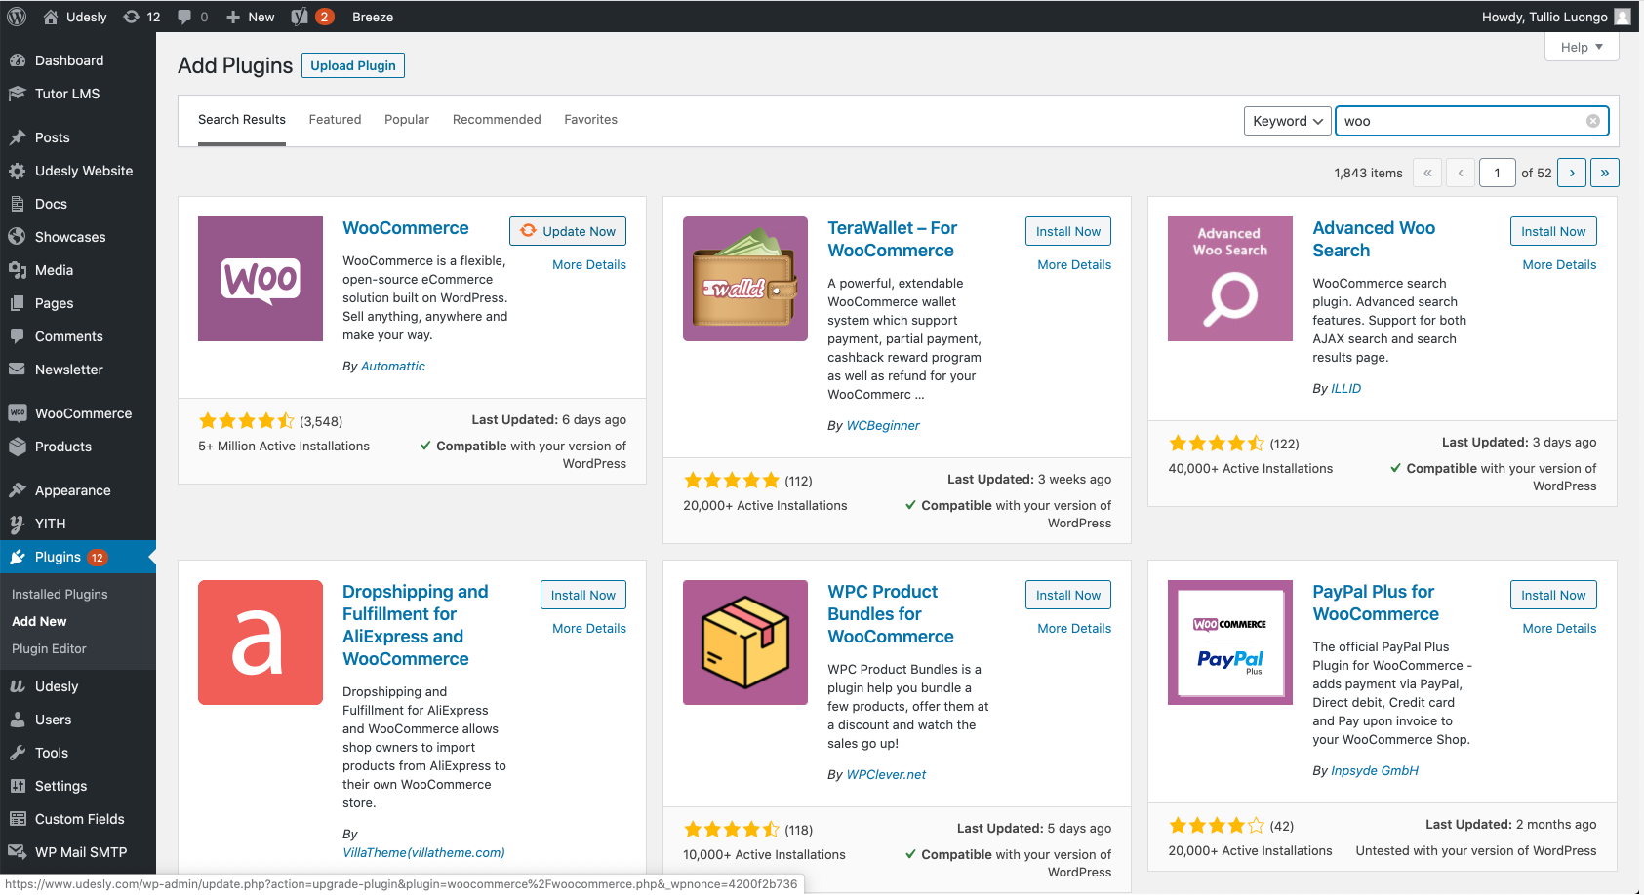Viewport: 1644px width, 895px height.
Task: Click Update Now for WooCommerce
Action: [x=568, y=231]
